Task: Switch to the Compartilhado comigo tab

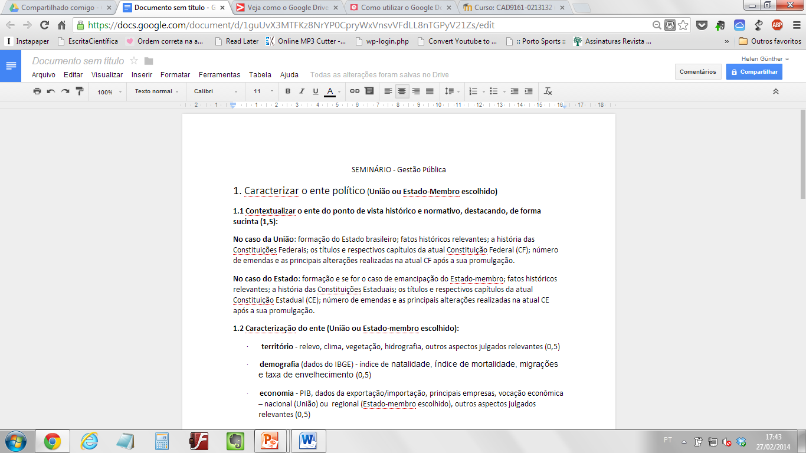Action: 59,8
